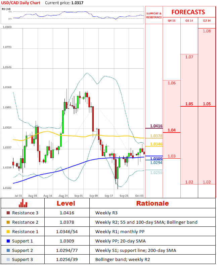Click the 'Sep 17' date axis label
The image size is (217, 265).
pos(109,196)
